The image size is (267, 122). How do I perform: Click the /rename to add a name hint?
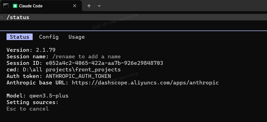(x=87, y=56)
